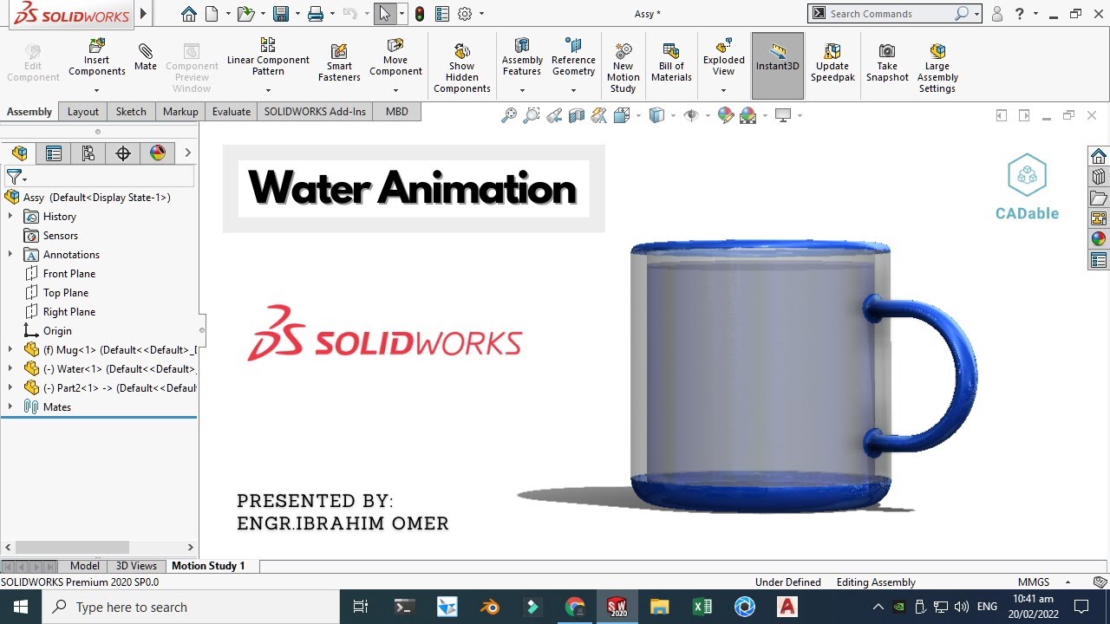
Task: Open the DisplayManager color-wheel tab
Action: point(158,153)
